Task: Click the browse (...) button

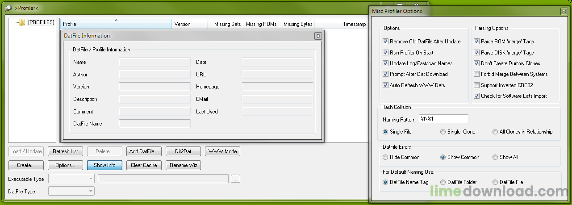Action: (x=236, y=179)
